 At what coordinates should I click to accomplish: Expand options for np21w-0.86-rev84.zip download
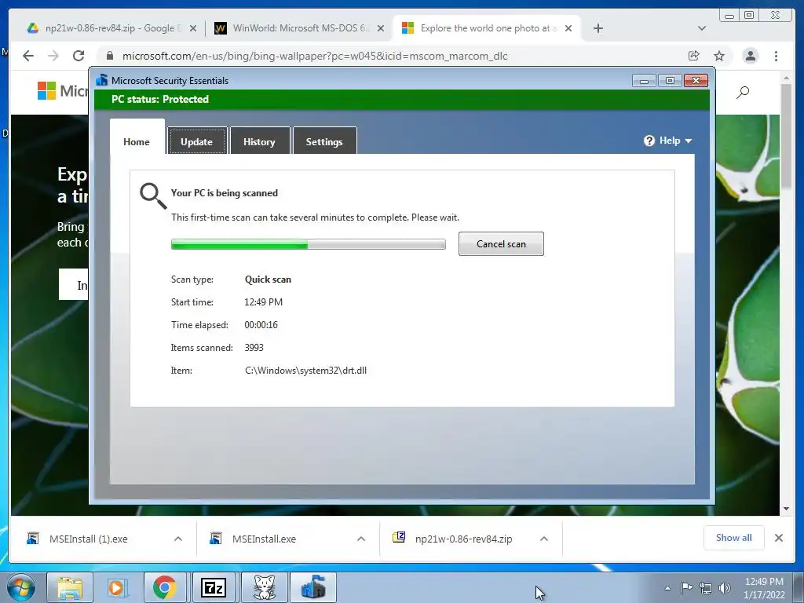point(544,539)
